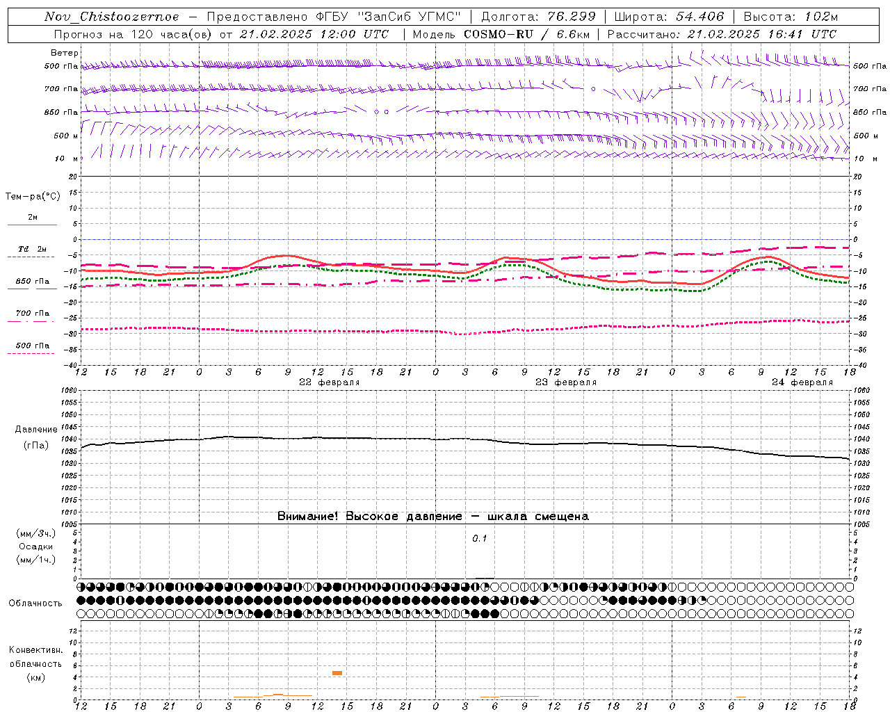Click the computed time 21.02.2025 16:41 UTC
Screen dimensions: 890x712
761,34
